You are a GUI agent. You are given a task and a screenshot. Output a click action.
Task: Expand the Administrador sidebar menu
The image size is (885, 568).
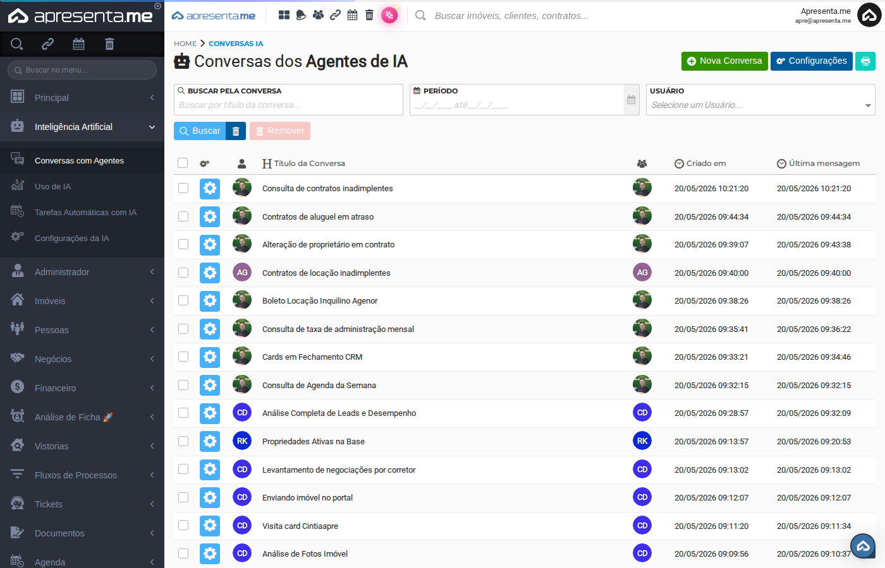82,272
